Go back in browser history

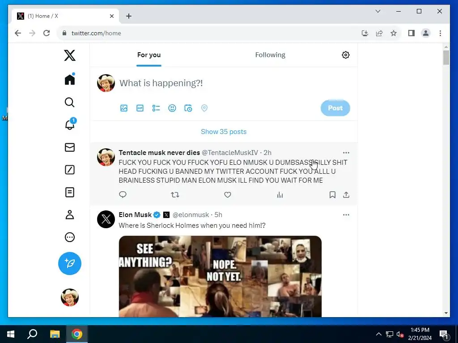coord(18,33)
